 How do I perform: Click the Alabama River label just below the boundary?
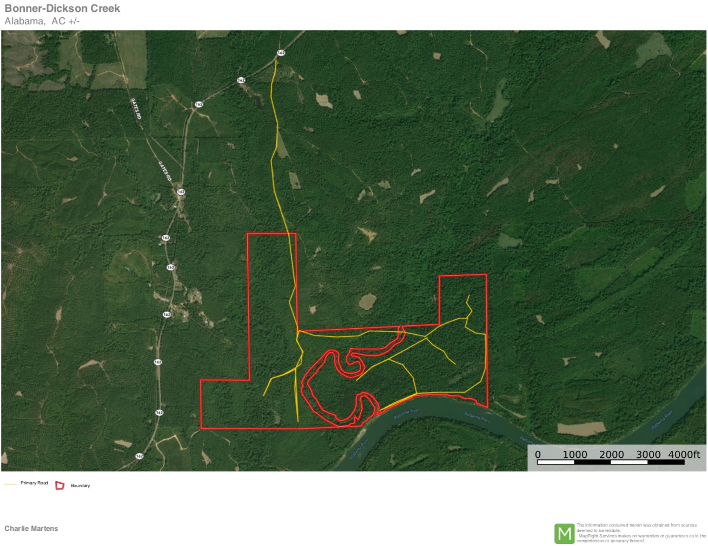(406, 414)
